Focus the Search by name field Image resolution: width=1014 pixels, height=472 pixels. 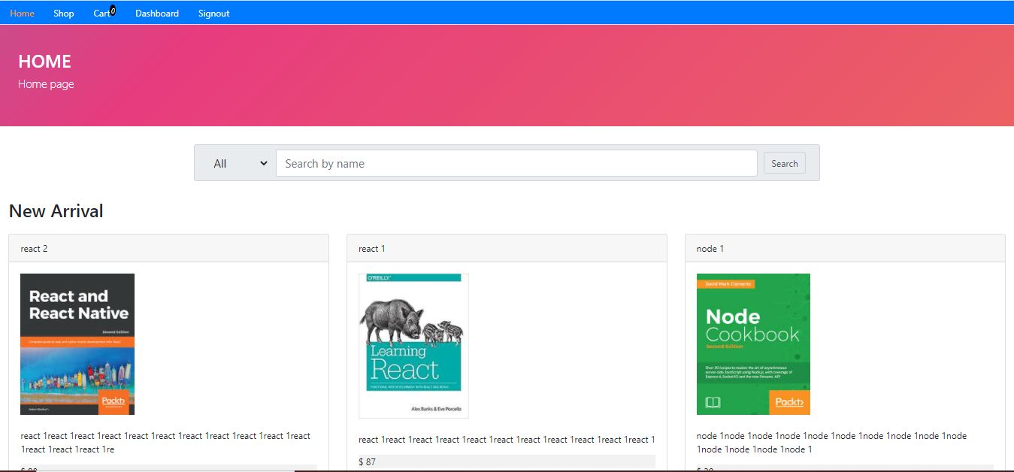click(x=516, y=163)
